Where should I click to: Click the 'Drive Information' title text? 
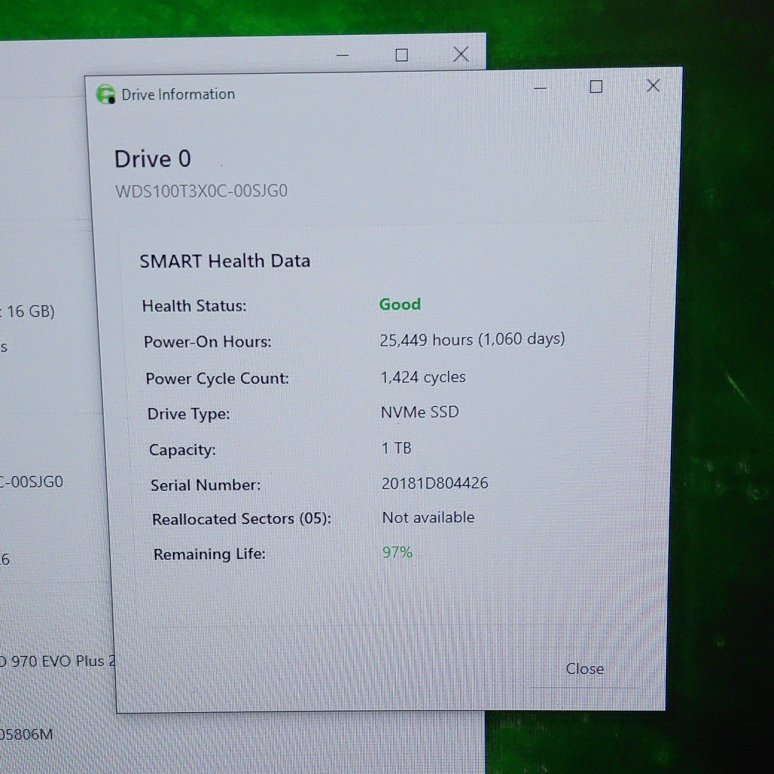178,94
